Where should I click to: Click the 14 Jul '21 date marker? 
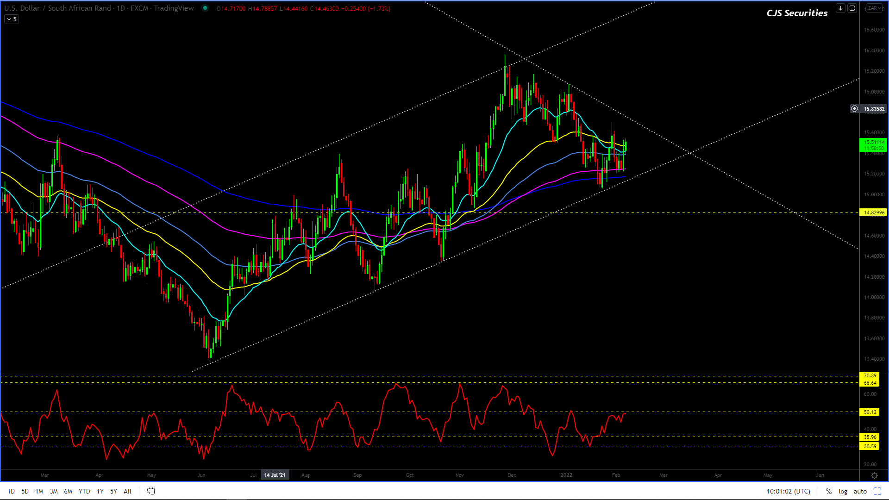[x=275, y=475]
